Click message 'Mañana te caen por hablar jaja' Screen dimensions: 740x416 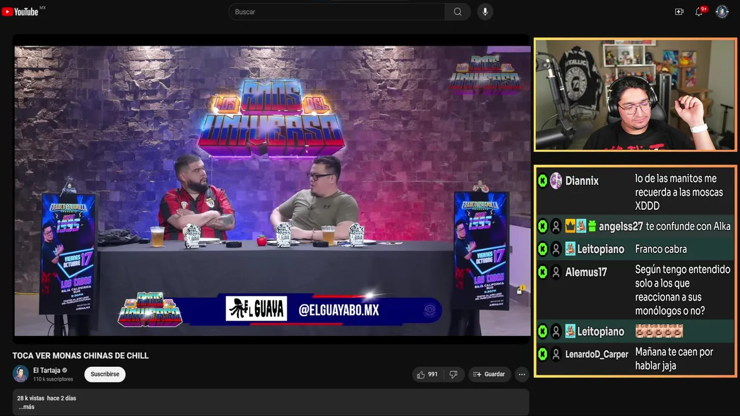(674, 359)
